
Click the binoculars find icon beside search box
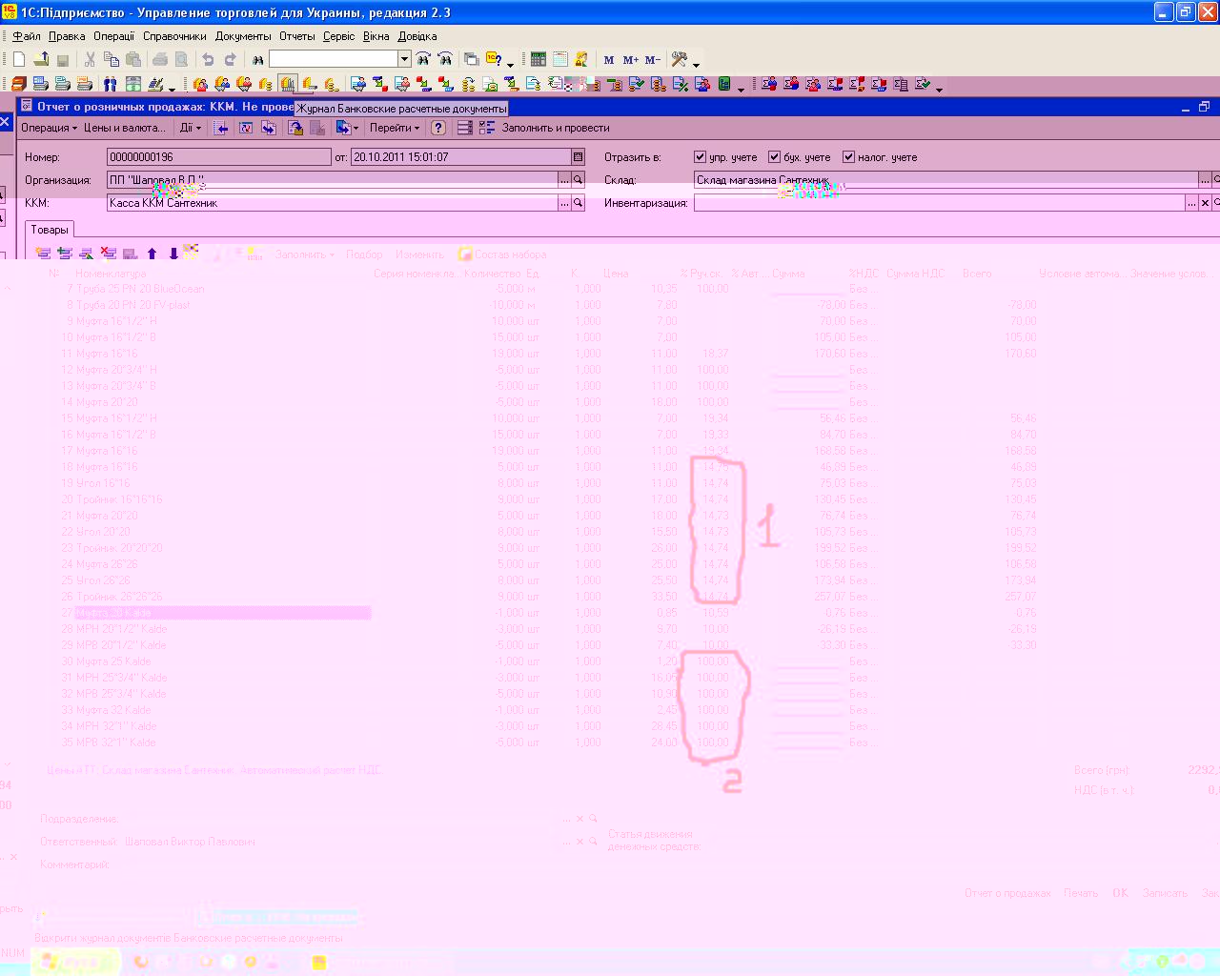(257, 59)
